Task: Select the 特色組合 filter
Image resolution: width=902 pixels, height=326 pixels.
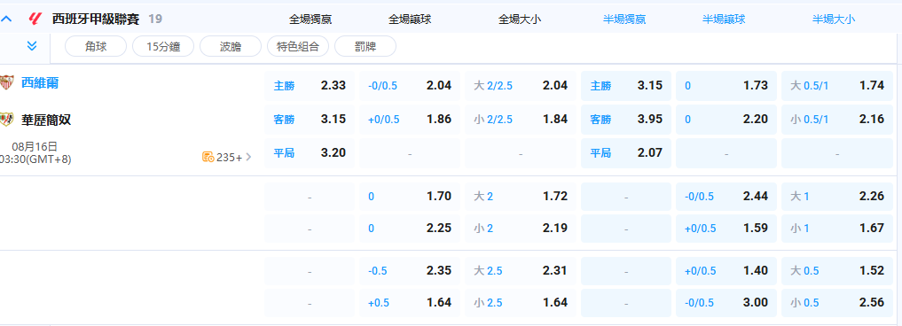Action: coord(297,47)
